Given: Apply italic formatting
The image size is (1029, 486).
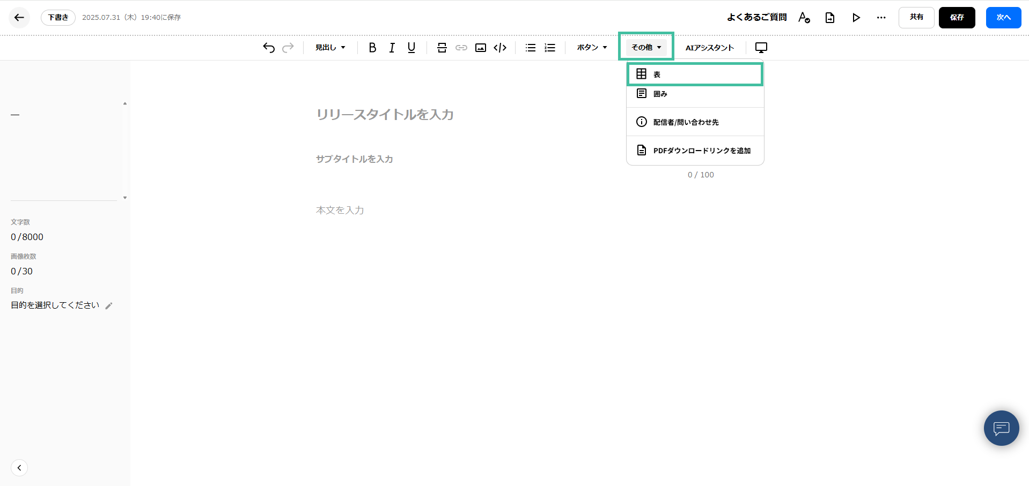Looking at the screenshot, I should 392,47.
